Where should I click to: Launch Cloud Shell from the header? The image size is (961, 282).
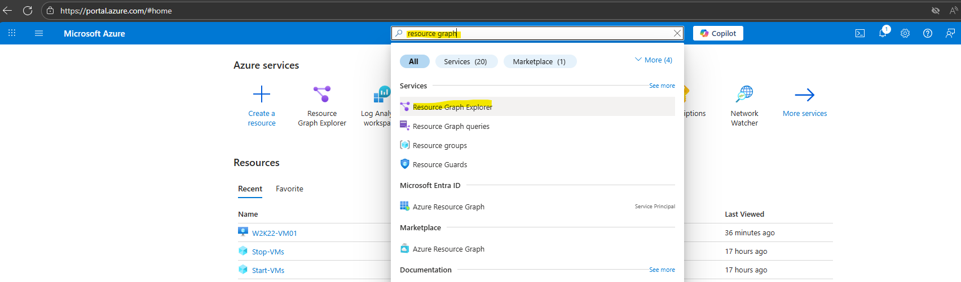click(860, 33)
